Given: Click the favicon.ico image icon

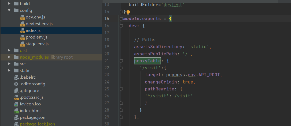Looking at the screenshot, I should click(16, 104).
